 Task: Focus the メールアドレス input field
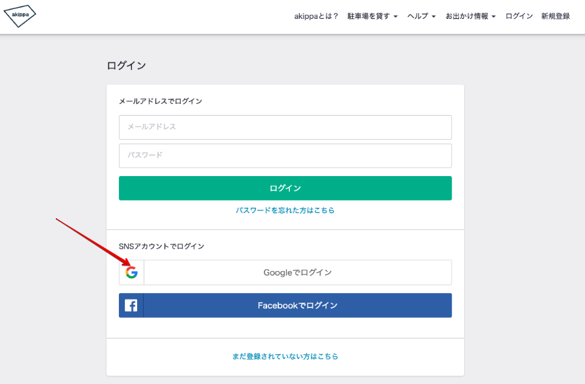pos(285,127)
